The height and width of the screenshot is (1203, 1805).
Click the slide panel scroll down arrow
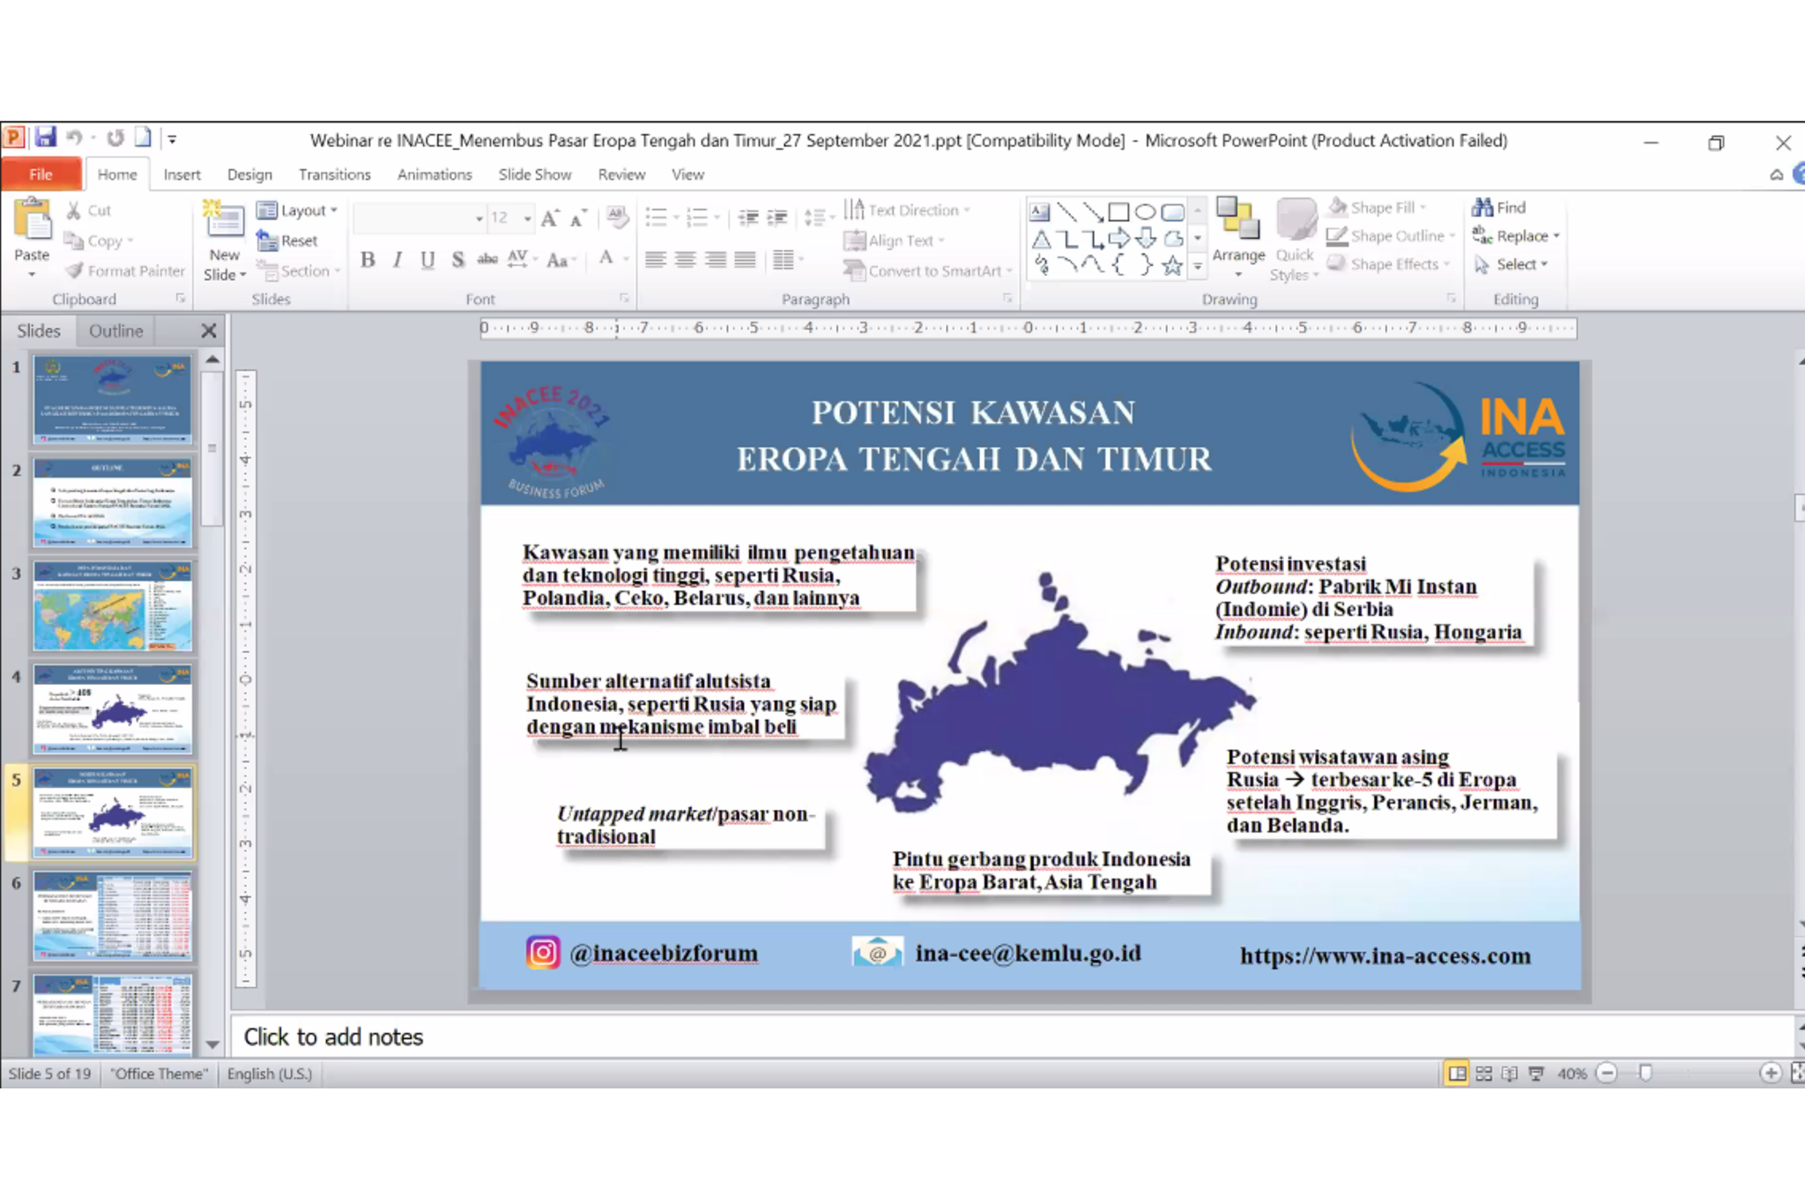(x=212, y=1044)
